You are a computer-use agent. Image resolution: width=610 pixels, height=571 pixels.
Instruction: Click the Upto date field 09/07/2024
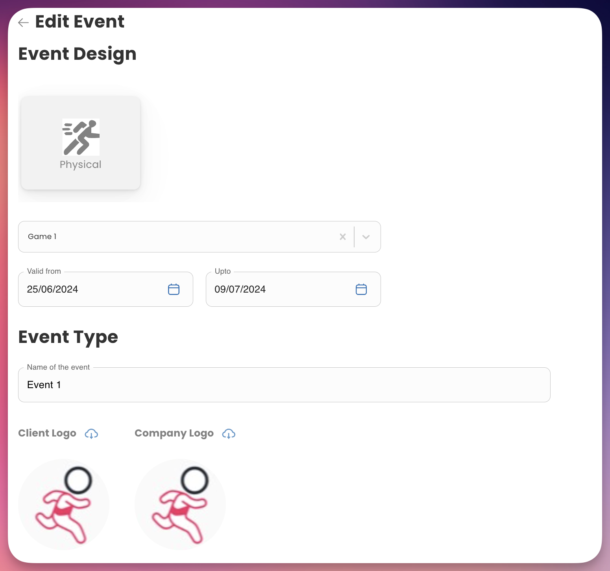pos(279,289)
